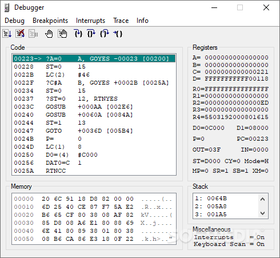
Task: Click the Step Over braces icon
Action: click(91, 34)
